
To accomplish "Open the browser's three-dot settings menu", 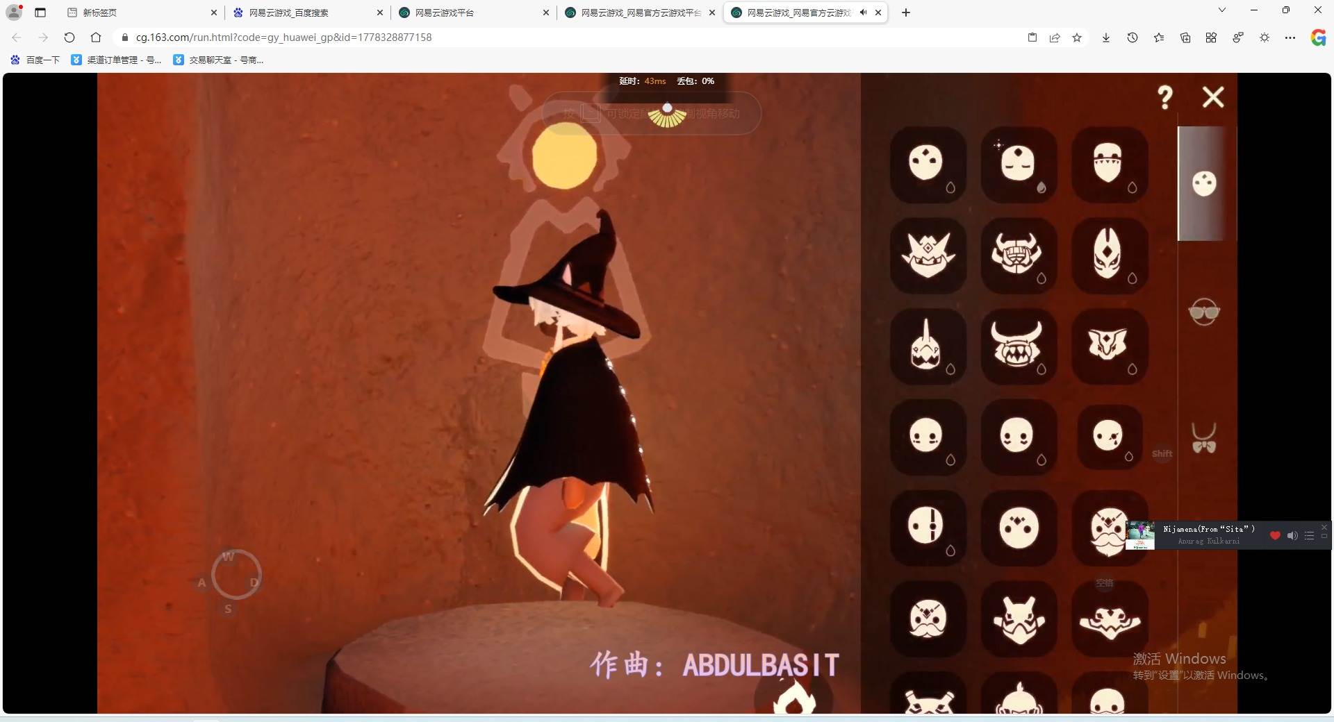I will point(1290,37).
